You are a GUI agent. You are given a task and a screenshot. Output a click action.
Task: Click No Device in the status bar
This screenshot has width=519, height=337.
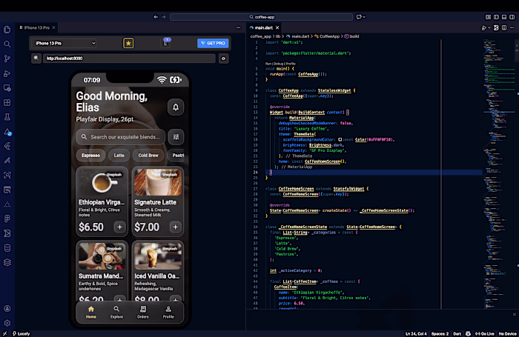click(507, 334)
